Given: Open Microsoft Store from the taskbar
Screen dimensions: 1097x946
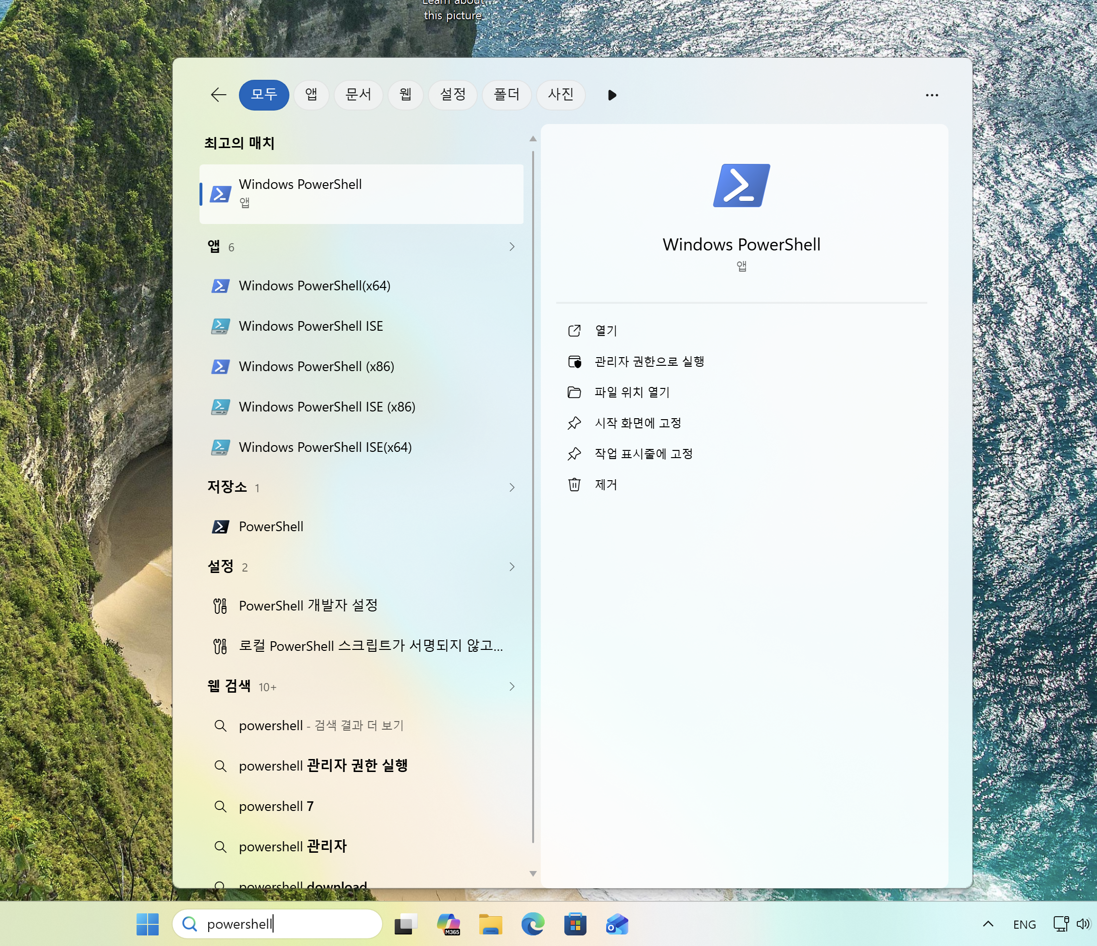Looking at the screenshot, I should pos(575,924).
